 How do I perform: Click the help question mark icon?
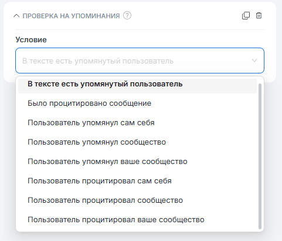coord(127,15)
